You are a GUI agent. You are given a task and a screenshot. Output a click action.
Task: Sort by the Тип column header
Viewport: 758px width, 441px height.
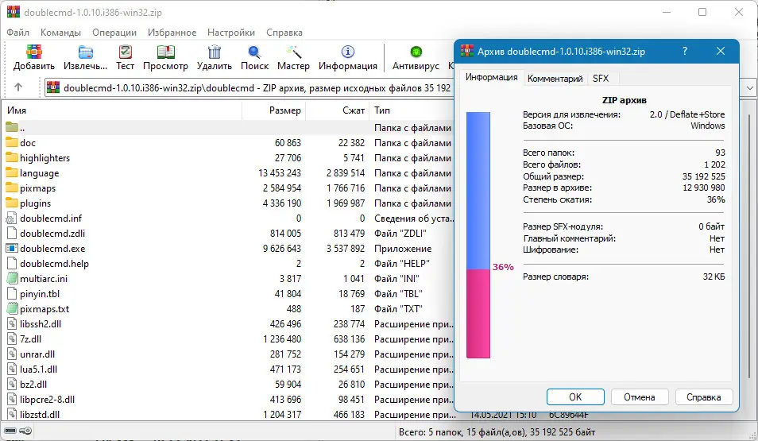pos(412,110)
